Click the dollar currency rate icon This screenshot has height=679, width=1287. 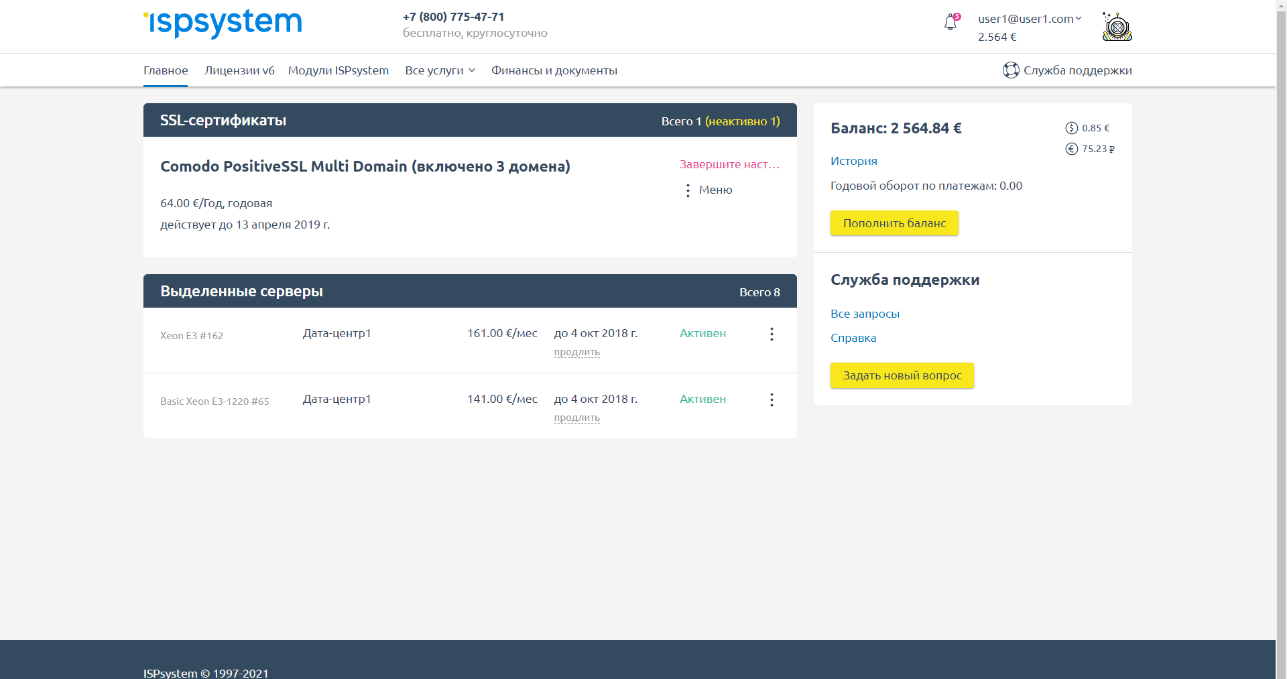click(x=1071, y=128)
